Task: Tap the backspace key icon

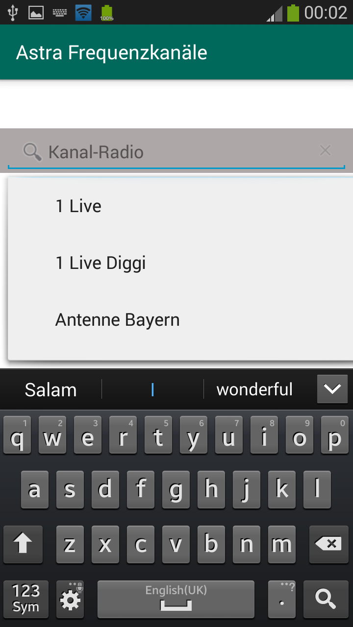Action: tap(328, 544)
